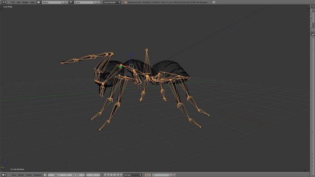The image size is (315, 177).
Task: Delete keyframe with the crossed key icon
Action: pos(174,175)
